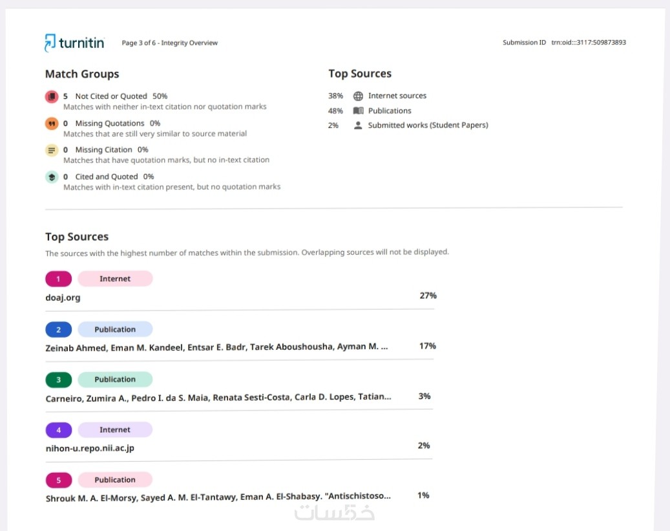Open the Zeinab Ahmed publication source
The image size is (670, 531).
[x=216, y=347]
